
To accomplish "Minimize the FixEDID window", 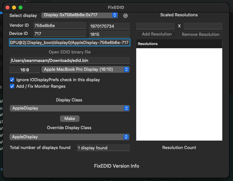I will tap(14, 8).
